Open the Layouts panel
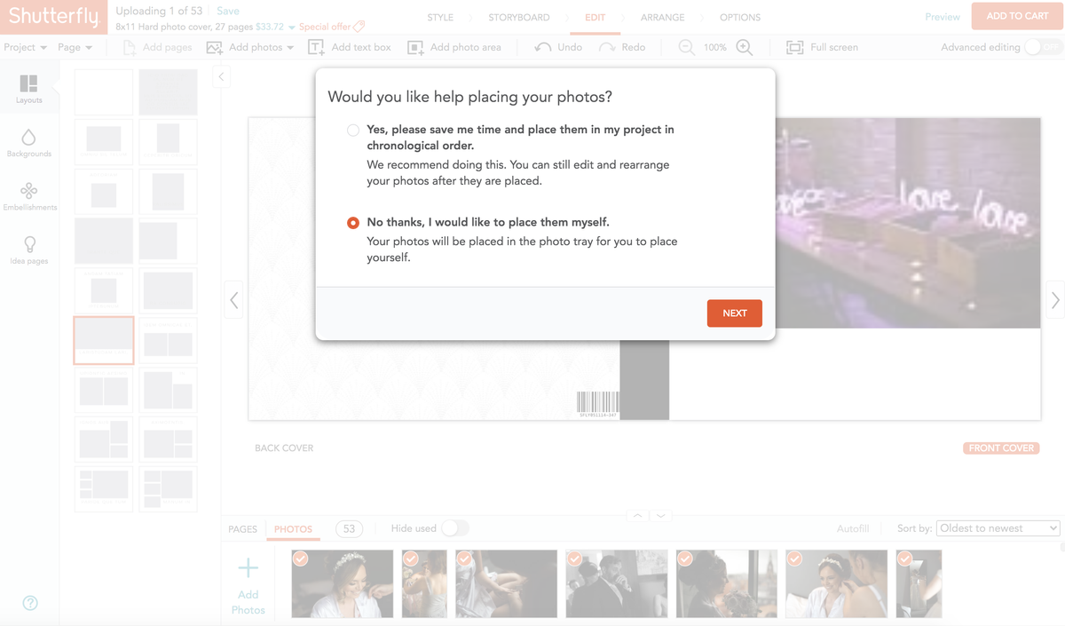Screen dimensions: 1065x626 29,89
